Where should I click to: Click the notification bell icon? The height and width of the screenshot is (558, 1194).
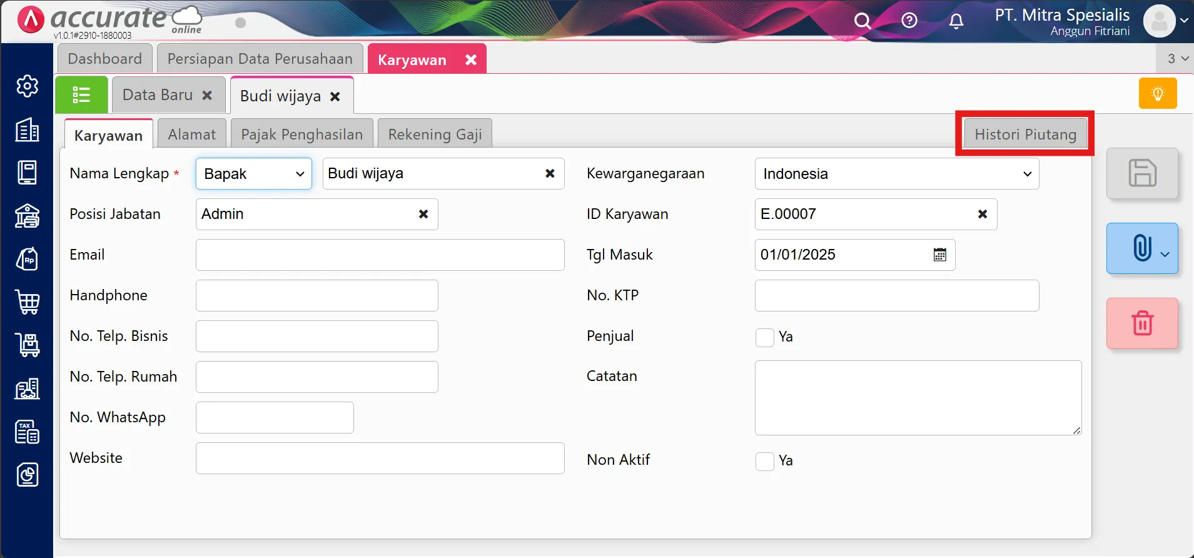[x=956, y=21]
